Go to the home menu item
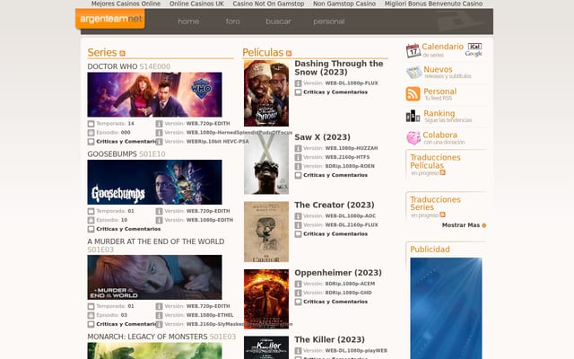The width and height of the screenshot is (574, 359). tap(188, 22)
